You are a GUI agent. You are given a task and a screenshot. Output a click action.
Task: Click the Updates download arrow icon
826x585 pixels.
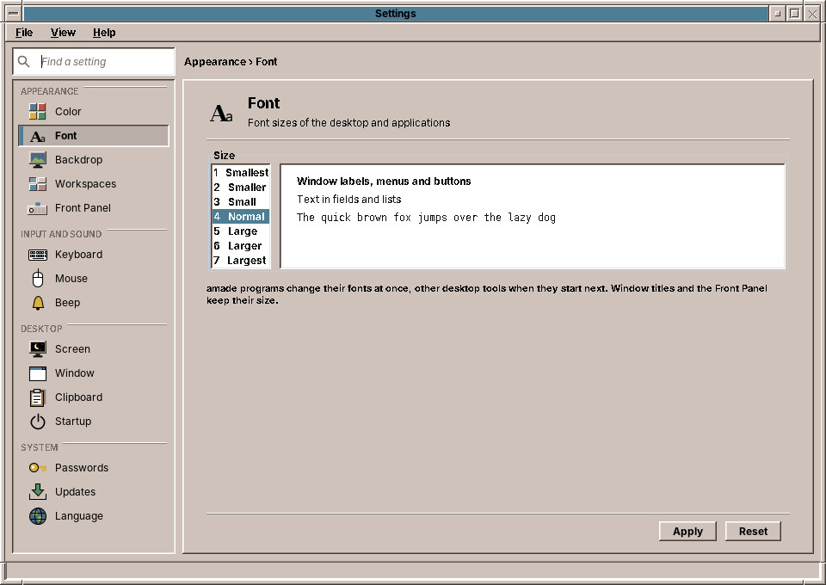37,492
